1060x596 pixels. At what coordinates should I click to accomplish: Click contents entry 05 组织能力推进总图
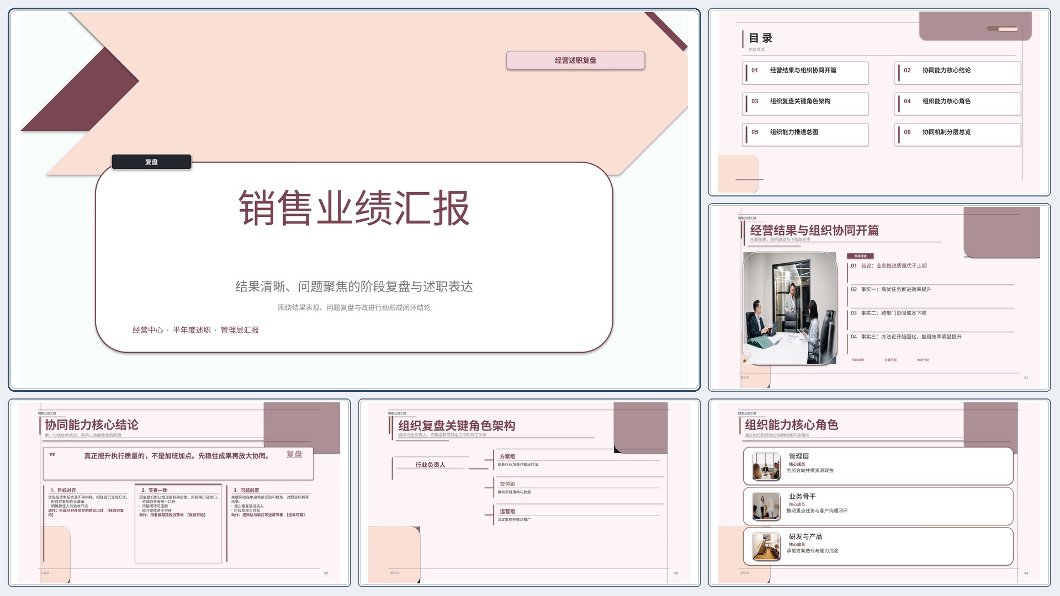[805, 135]
